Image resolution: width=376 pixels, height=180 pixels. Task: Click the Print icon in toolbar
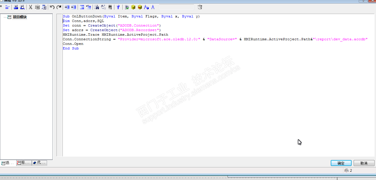pyautogui.click(x=16, y=7)
